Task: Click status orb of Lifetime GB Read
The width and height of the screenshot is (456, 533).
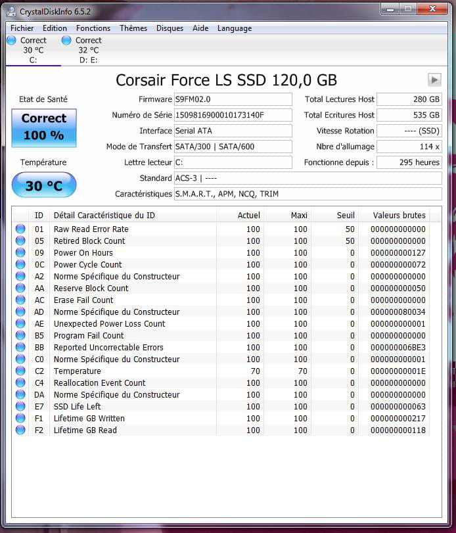Action: pos(20,430)
